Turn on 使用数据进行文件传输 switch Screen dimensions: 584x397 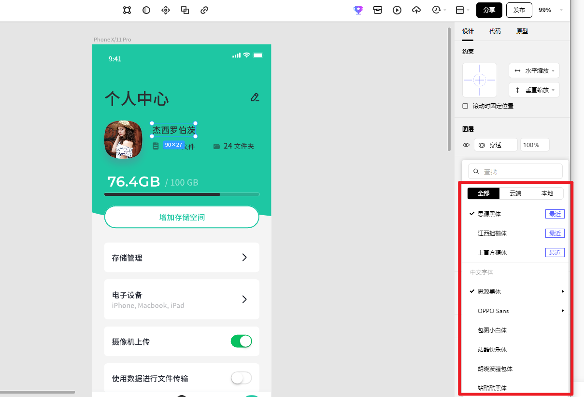tap(242, 378)
